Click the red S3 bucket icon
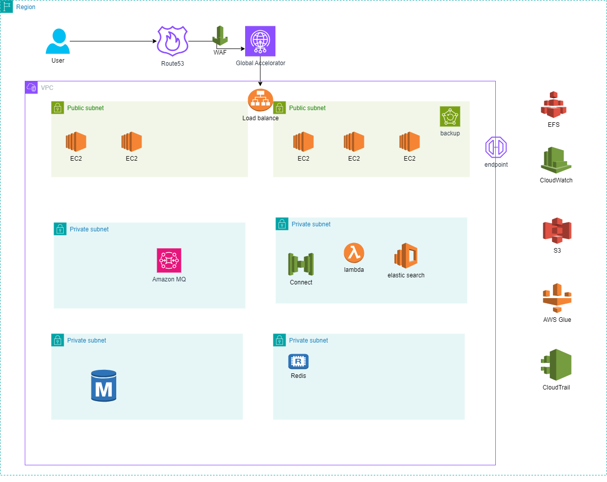This screenshot has height=482, width=607. [x=556, y=231]
